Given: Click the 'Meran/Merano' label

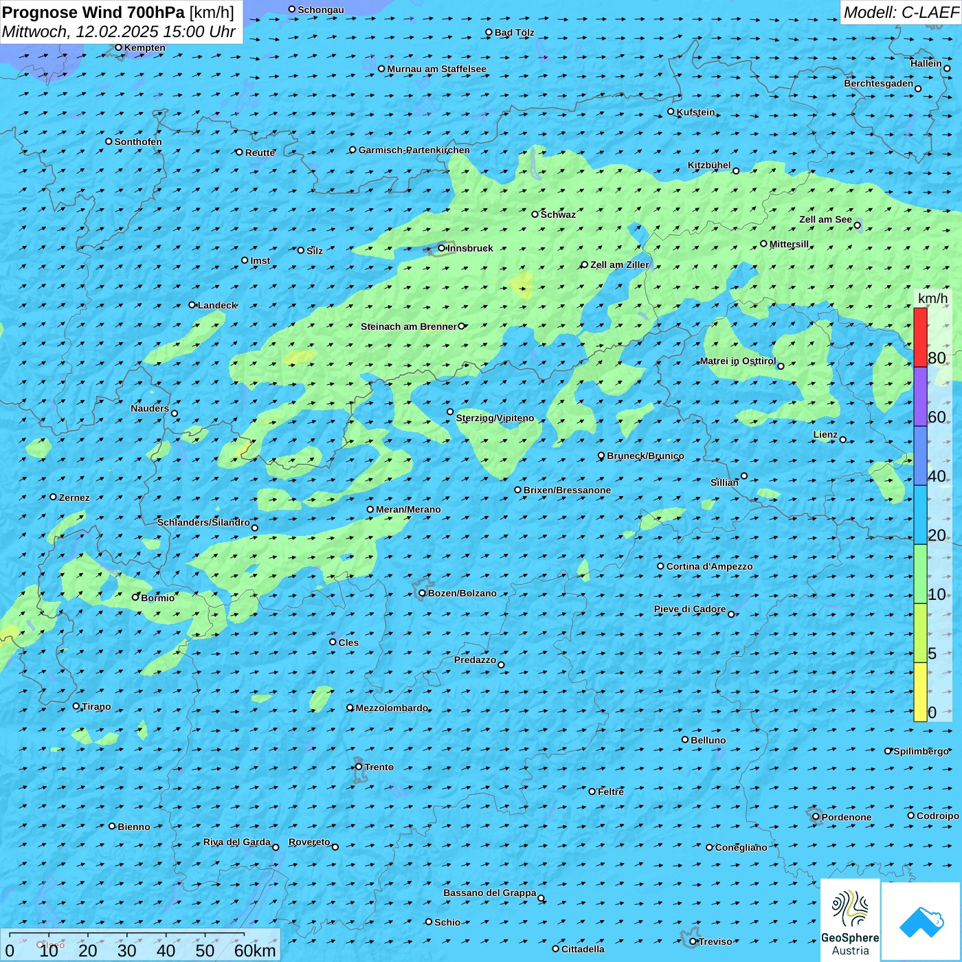Looking at the screenshot, I should click(408, 509).
